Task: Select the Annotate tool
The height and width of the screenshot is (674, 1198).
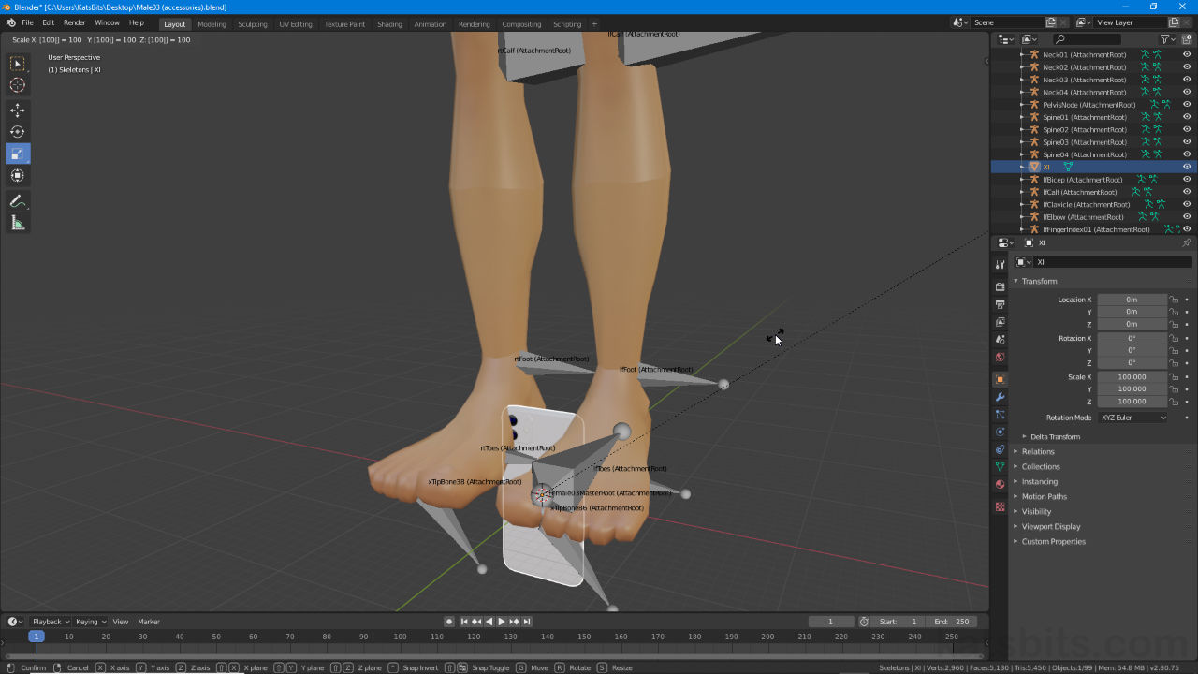Action: coord(18,201)
